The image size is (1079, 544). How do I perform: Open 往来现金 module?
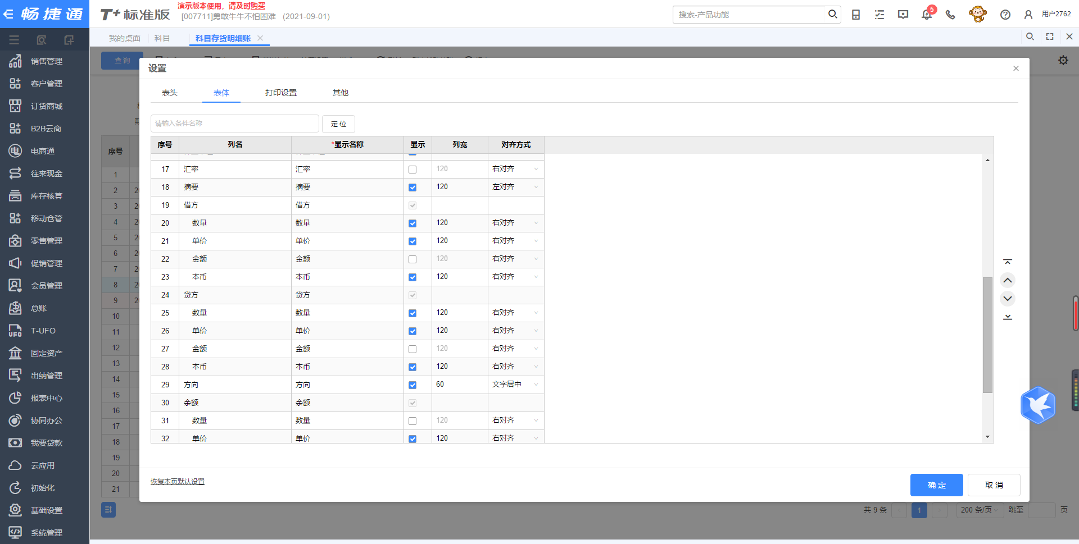(45, 173)
